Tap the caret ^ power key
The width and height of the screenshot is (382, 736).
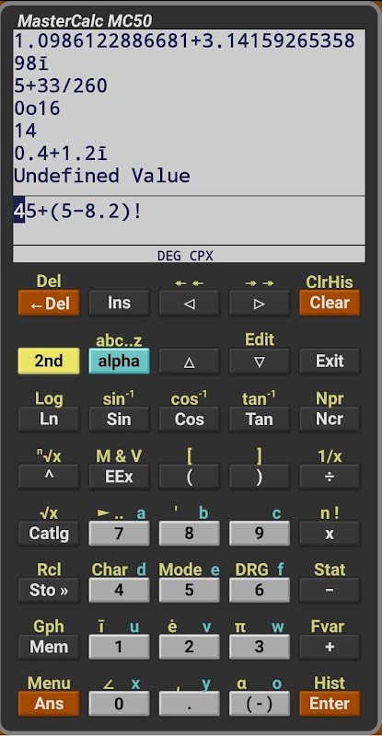pyautogui.click(x=49, y=477)
